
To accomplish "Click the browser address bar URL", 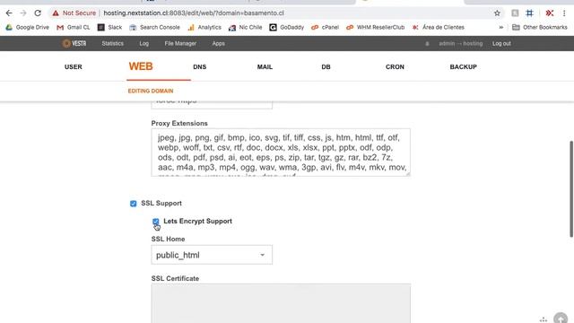I will (194, 13).
